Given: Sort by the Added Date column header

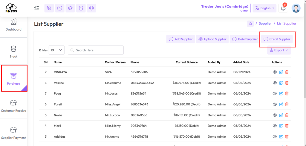Looking at the screenshot, I should tap(241, 62).
